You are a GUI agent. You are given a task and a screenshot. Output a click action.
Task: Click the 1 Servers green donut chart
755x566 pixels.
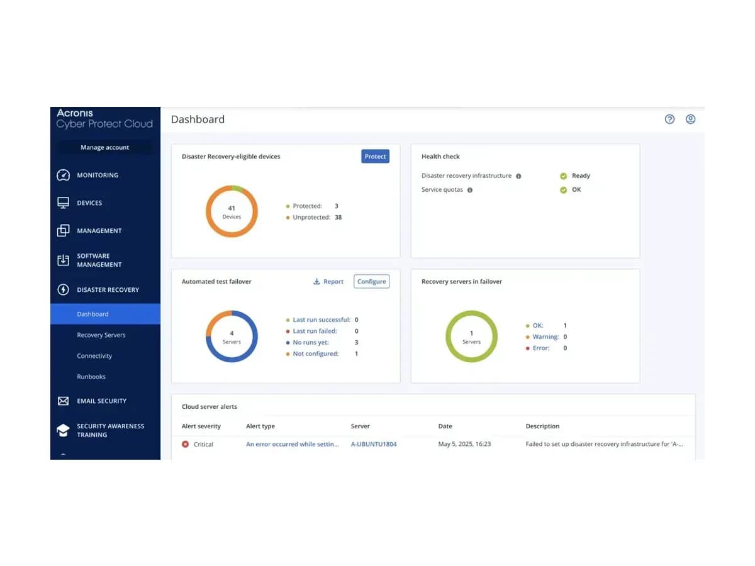(x=471, y=337)
